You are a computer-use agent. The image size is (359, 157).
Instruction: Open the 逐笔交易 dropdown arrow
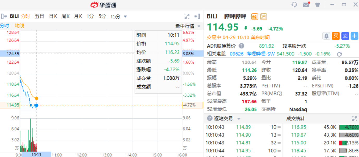(238, 119)
